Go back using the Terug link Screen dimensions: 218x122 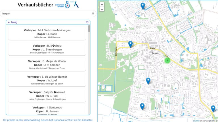[13, 22]
